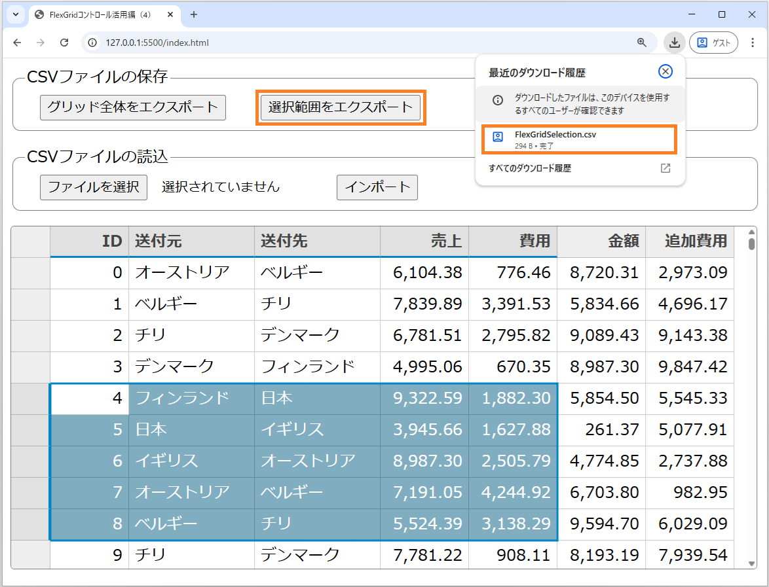Click the browser forward arrow
This screenshot has width=769, height=587.
[40, 43]
